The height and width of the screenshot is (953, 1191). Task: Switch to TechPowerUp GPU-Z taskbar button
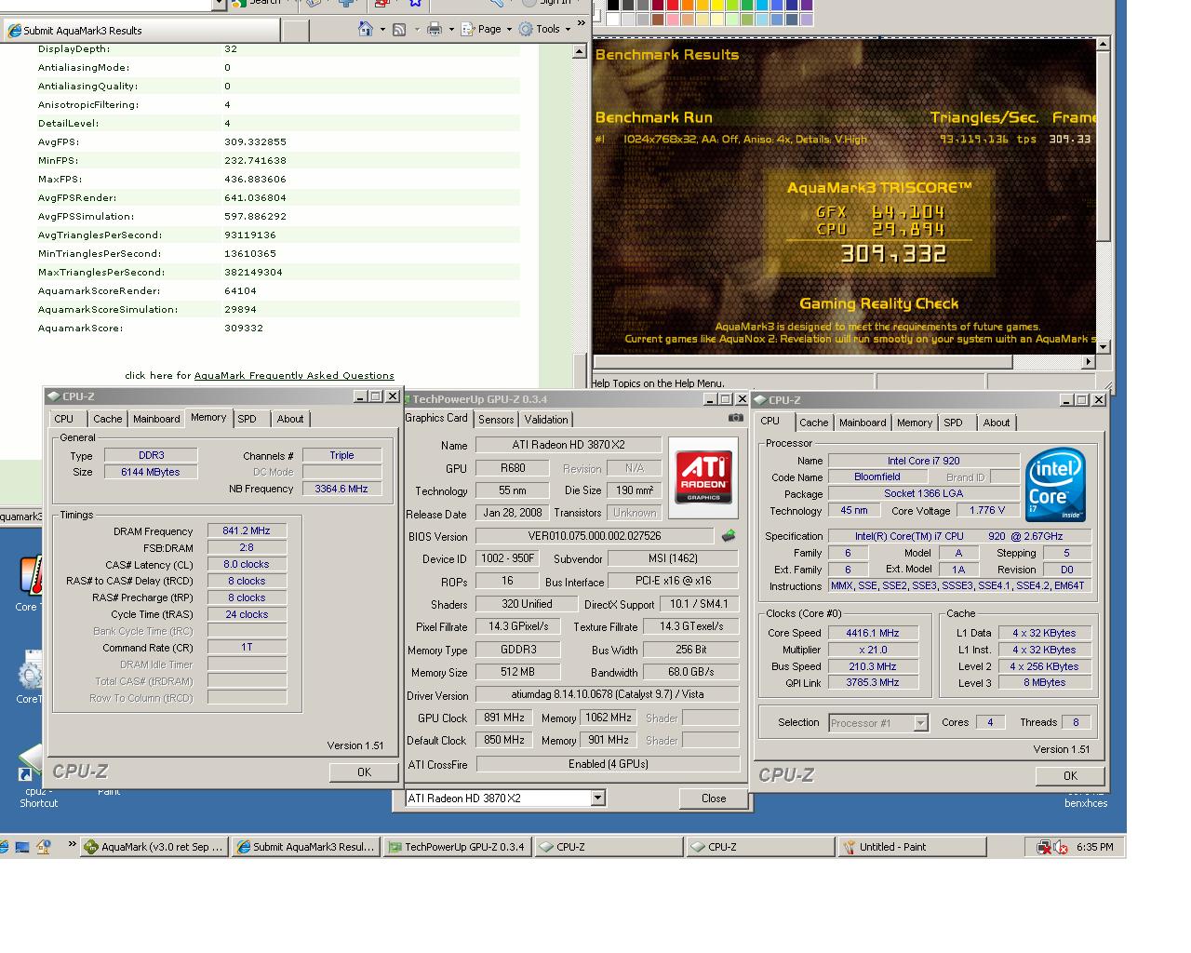pyautogui.click(x=457, y=847)
